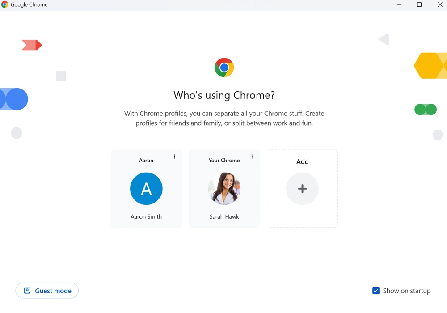Open Chrome in Guest mode
This screenshot has height=313, width=447.
47,290
